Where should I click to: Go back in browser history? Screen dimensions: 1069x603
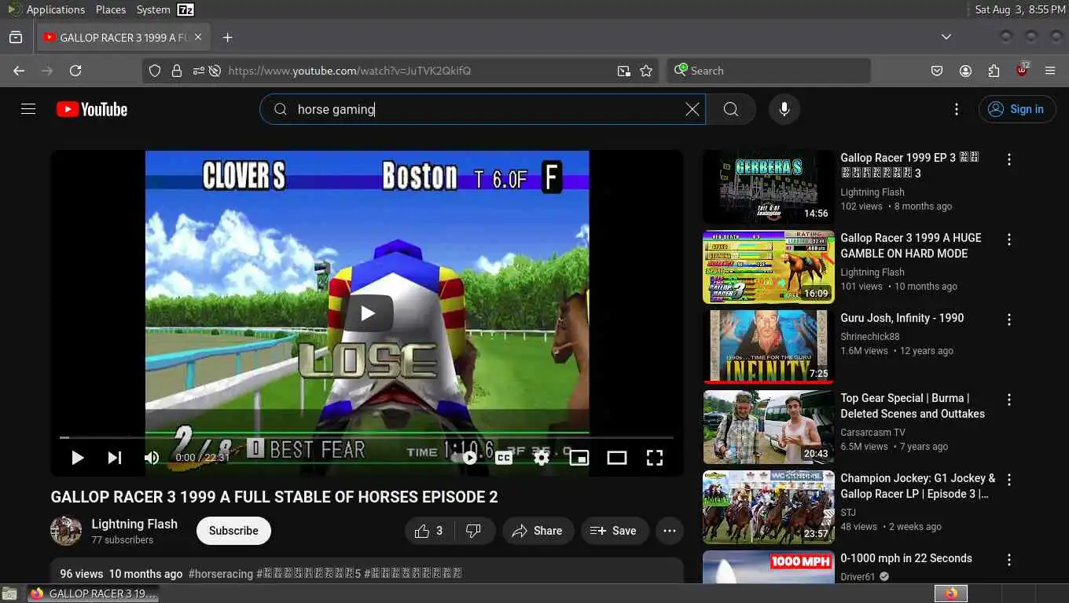tap(19, 71)
